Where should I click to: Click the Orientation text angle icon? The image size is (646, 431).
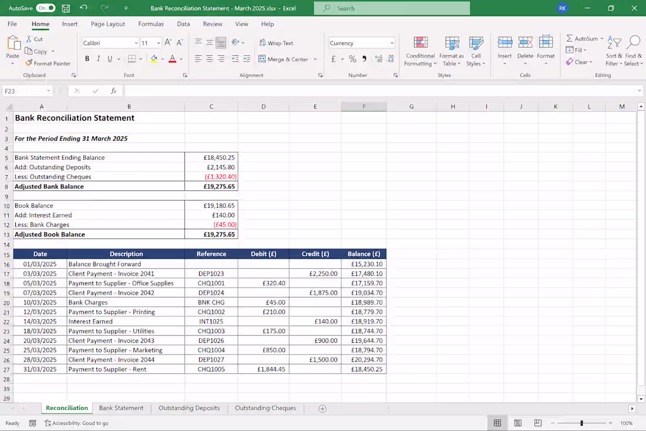coord(235,42)
